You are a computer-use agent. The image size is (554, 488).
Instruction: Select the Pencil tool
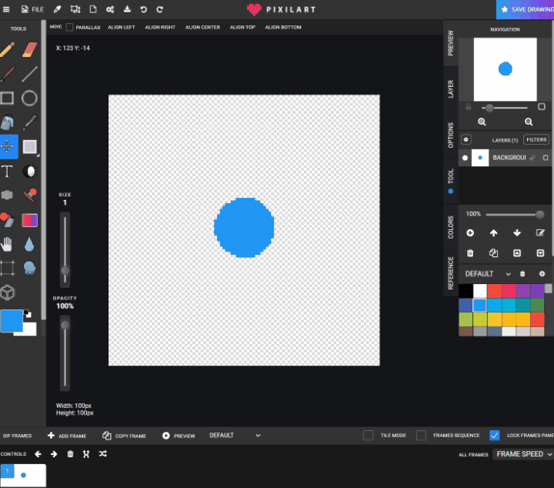tap(8, 49)
